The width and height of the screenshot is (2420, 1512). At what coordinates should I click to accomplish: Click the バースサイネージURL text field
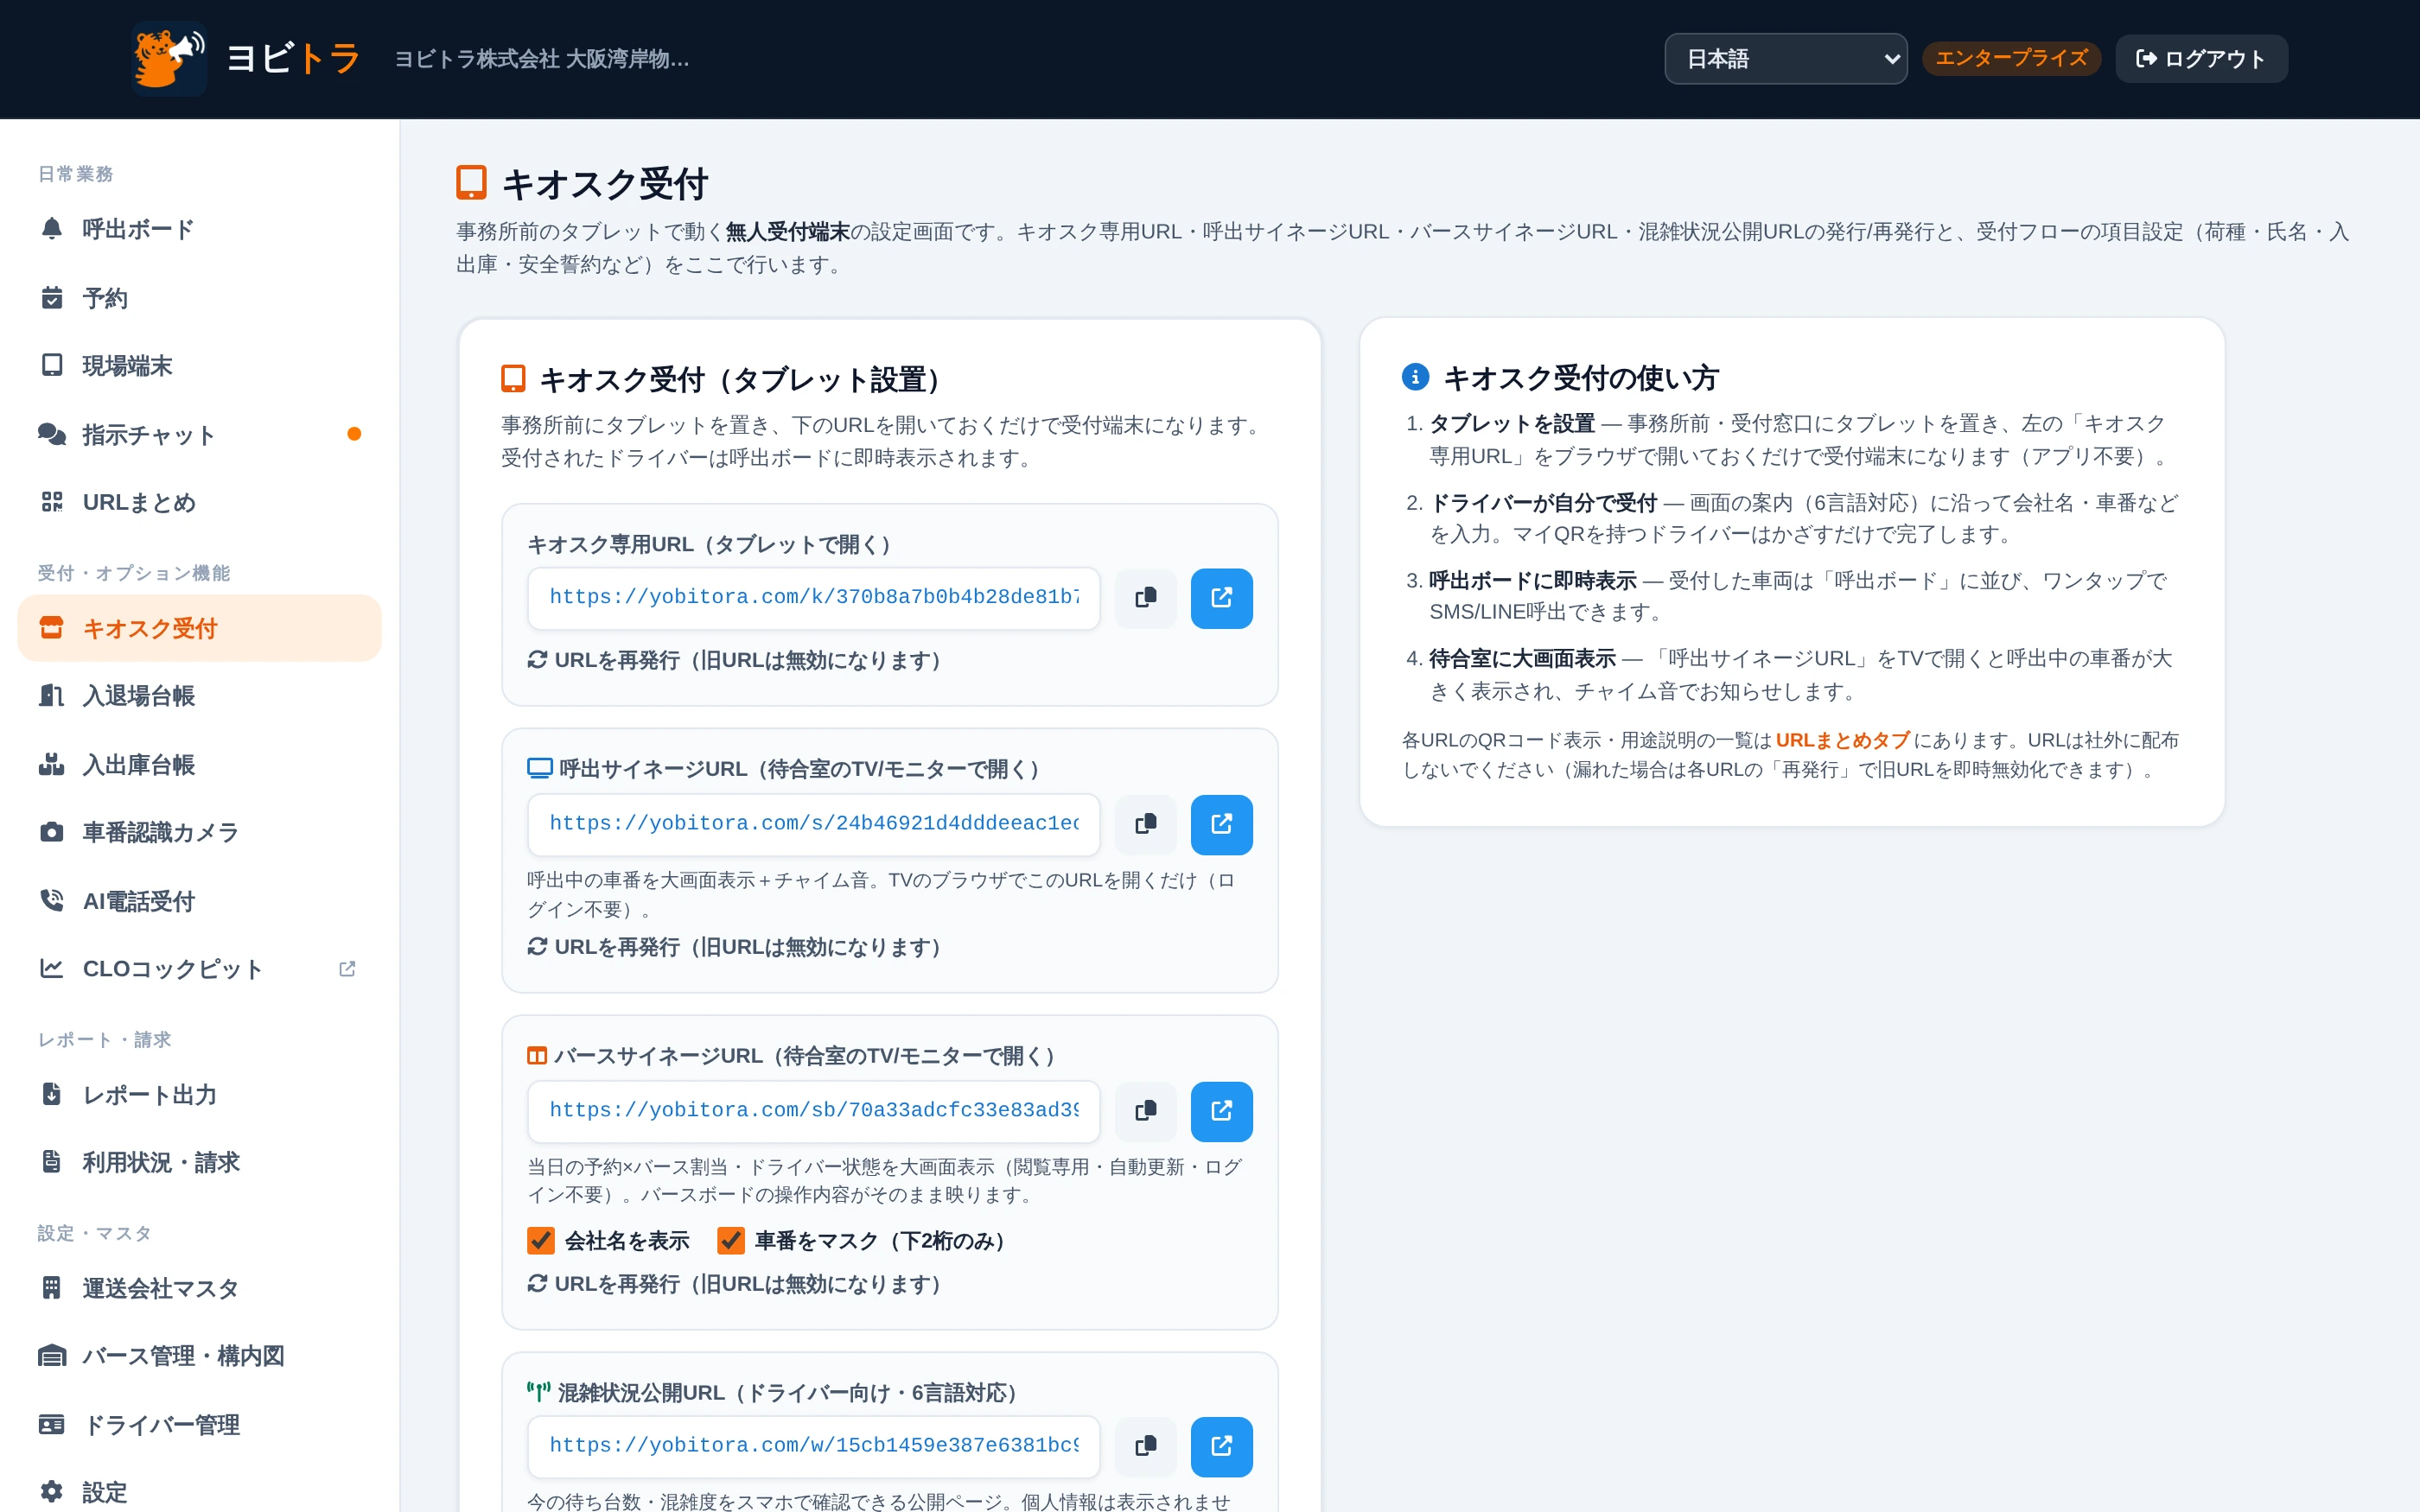pos(814,1111)
